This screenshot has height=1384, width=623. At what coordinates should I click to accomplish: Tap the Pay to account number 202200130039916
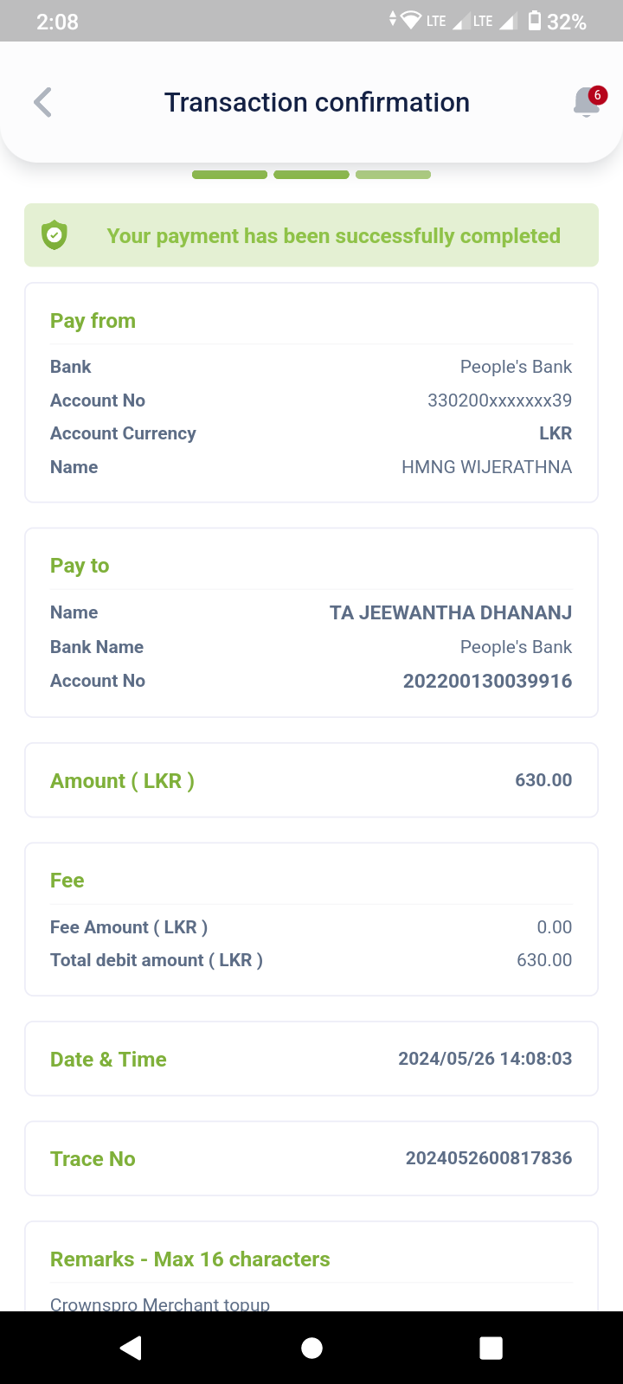(x=487, y=681)
